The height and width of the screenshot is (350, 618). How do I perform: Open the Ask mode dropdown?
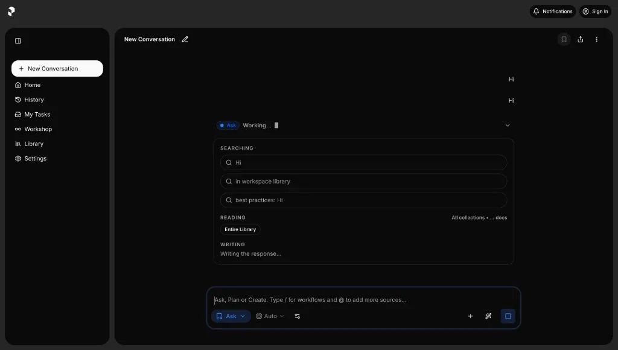[231, 316]
